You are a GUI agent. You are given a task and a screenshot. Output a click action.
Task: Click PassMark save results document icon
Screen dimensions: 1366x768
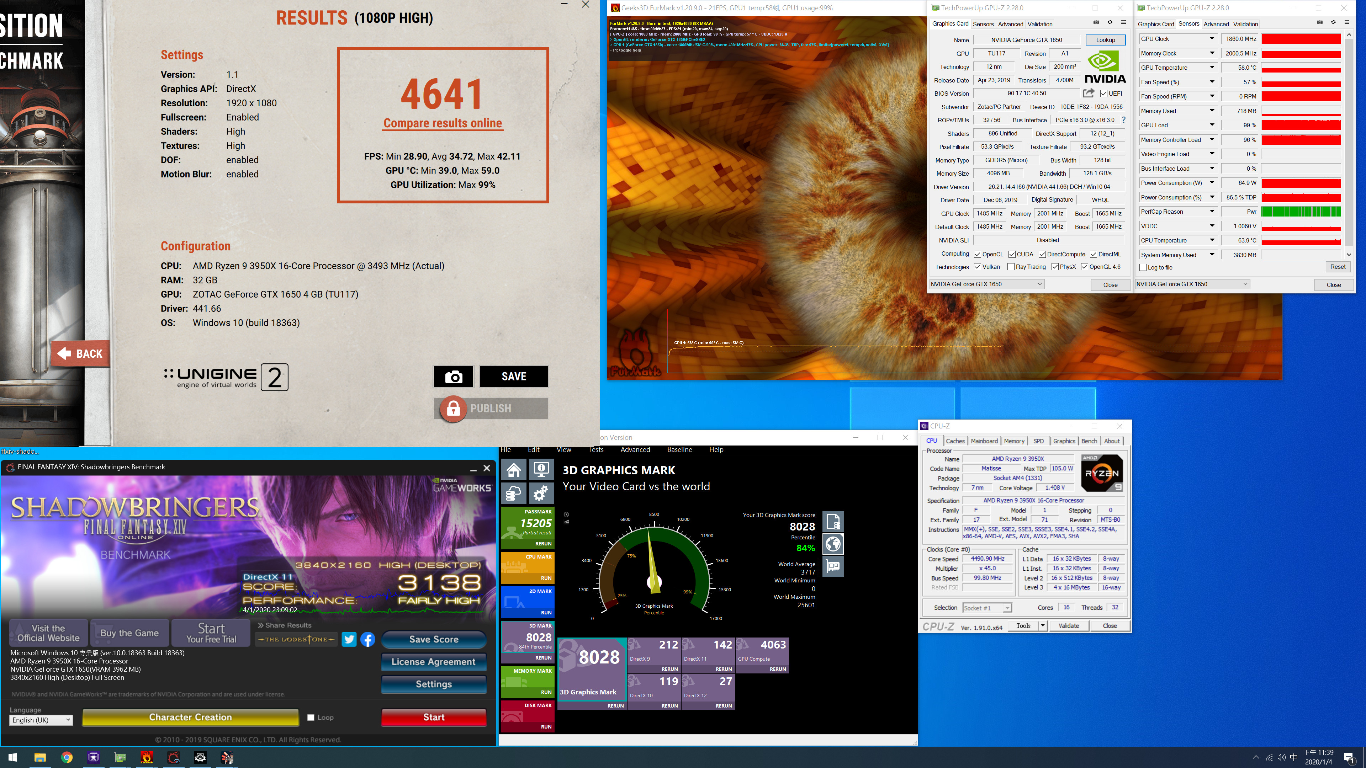[833, 522]
